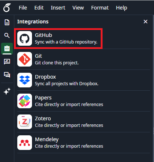
Task: Select the Mendeley integration title
Action: [x=47, y=139]
